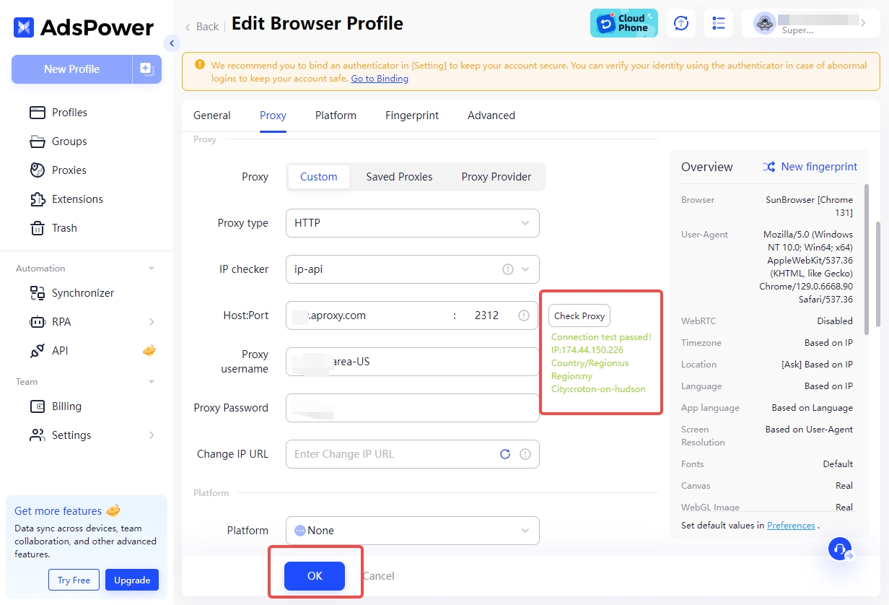
Task: Click the Connection test passed! message
Action: click(x=601, y=337)
